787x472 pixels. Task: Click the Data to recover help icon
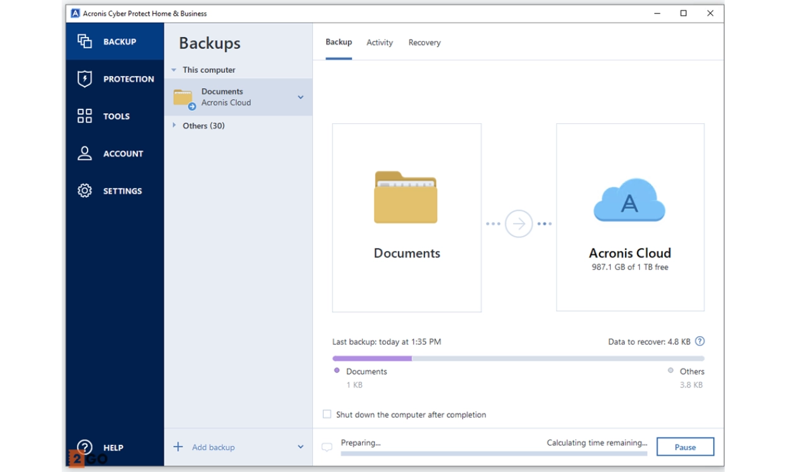pyautogui.click(x=699, y=342)
